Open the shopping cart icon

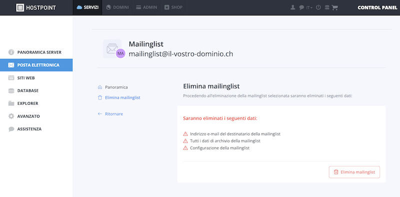coord(334,7)
